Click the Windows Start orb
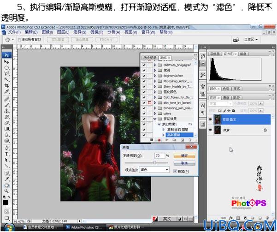 pos(9,227)
